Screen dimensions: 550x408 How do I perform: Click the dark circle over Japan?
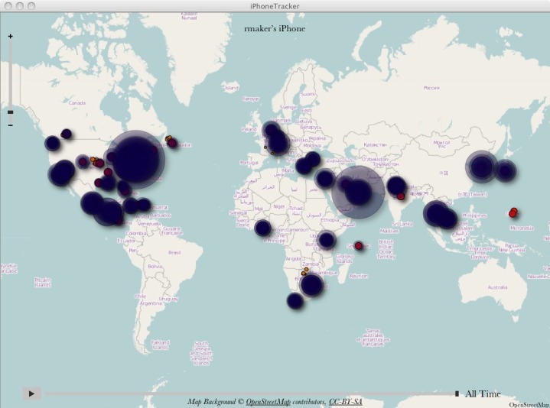505,171
